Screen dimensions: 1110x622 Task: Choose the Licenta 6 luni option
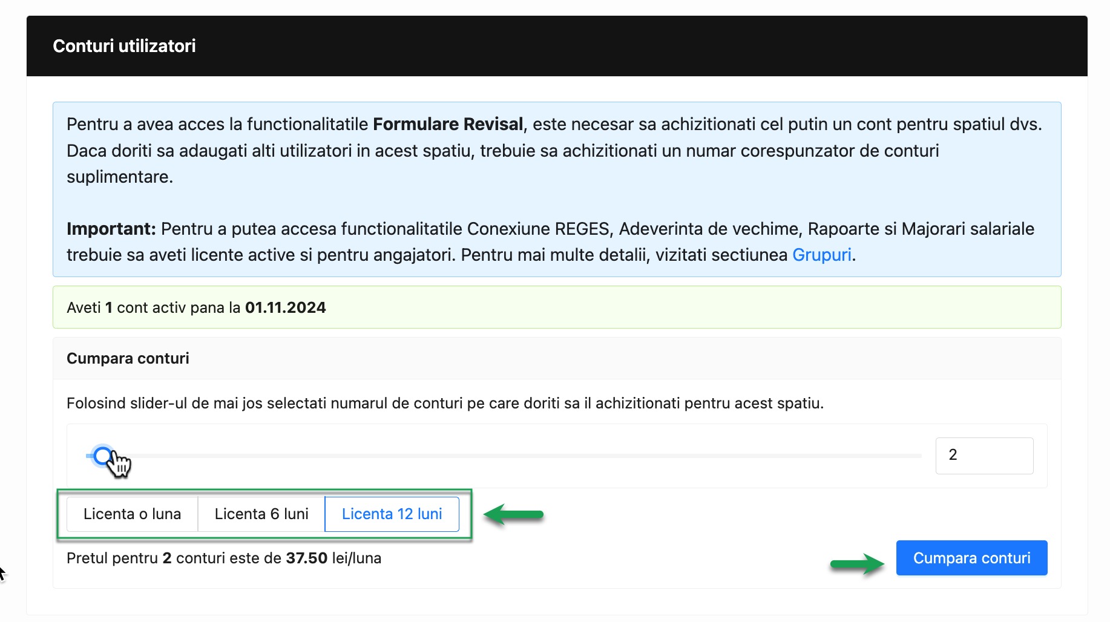pos(261,514)
